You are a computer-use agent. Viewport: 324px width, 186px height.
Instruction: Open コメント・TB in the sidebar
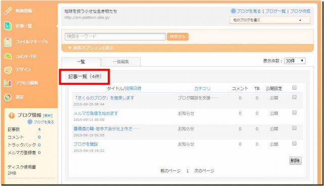click(x=26, y=56)
